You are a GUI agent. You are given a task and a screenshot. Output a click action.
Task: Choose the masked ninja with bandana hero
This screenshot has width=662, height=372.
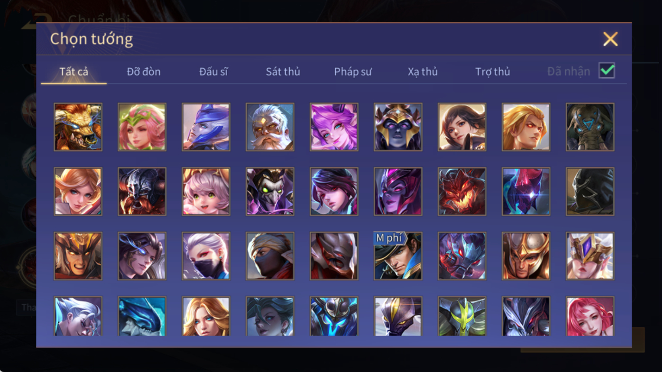270,256
